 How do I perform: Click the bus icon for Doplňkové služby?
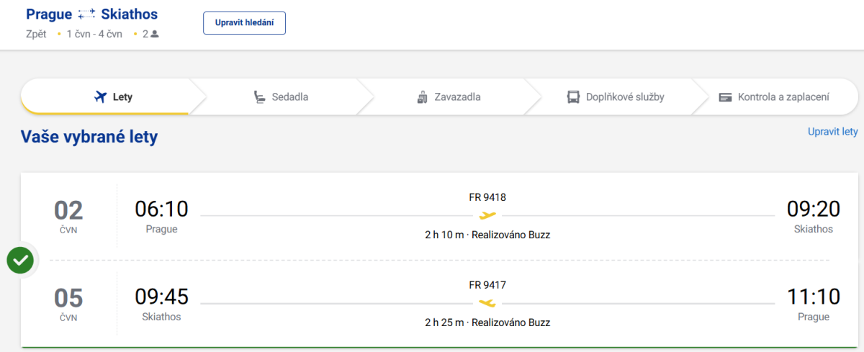pyautogui.click(x=573, y=97)
